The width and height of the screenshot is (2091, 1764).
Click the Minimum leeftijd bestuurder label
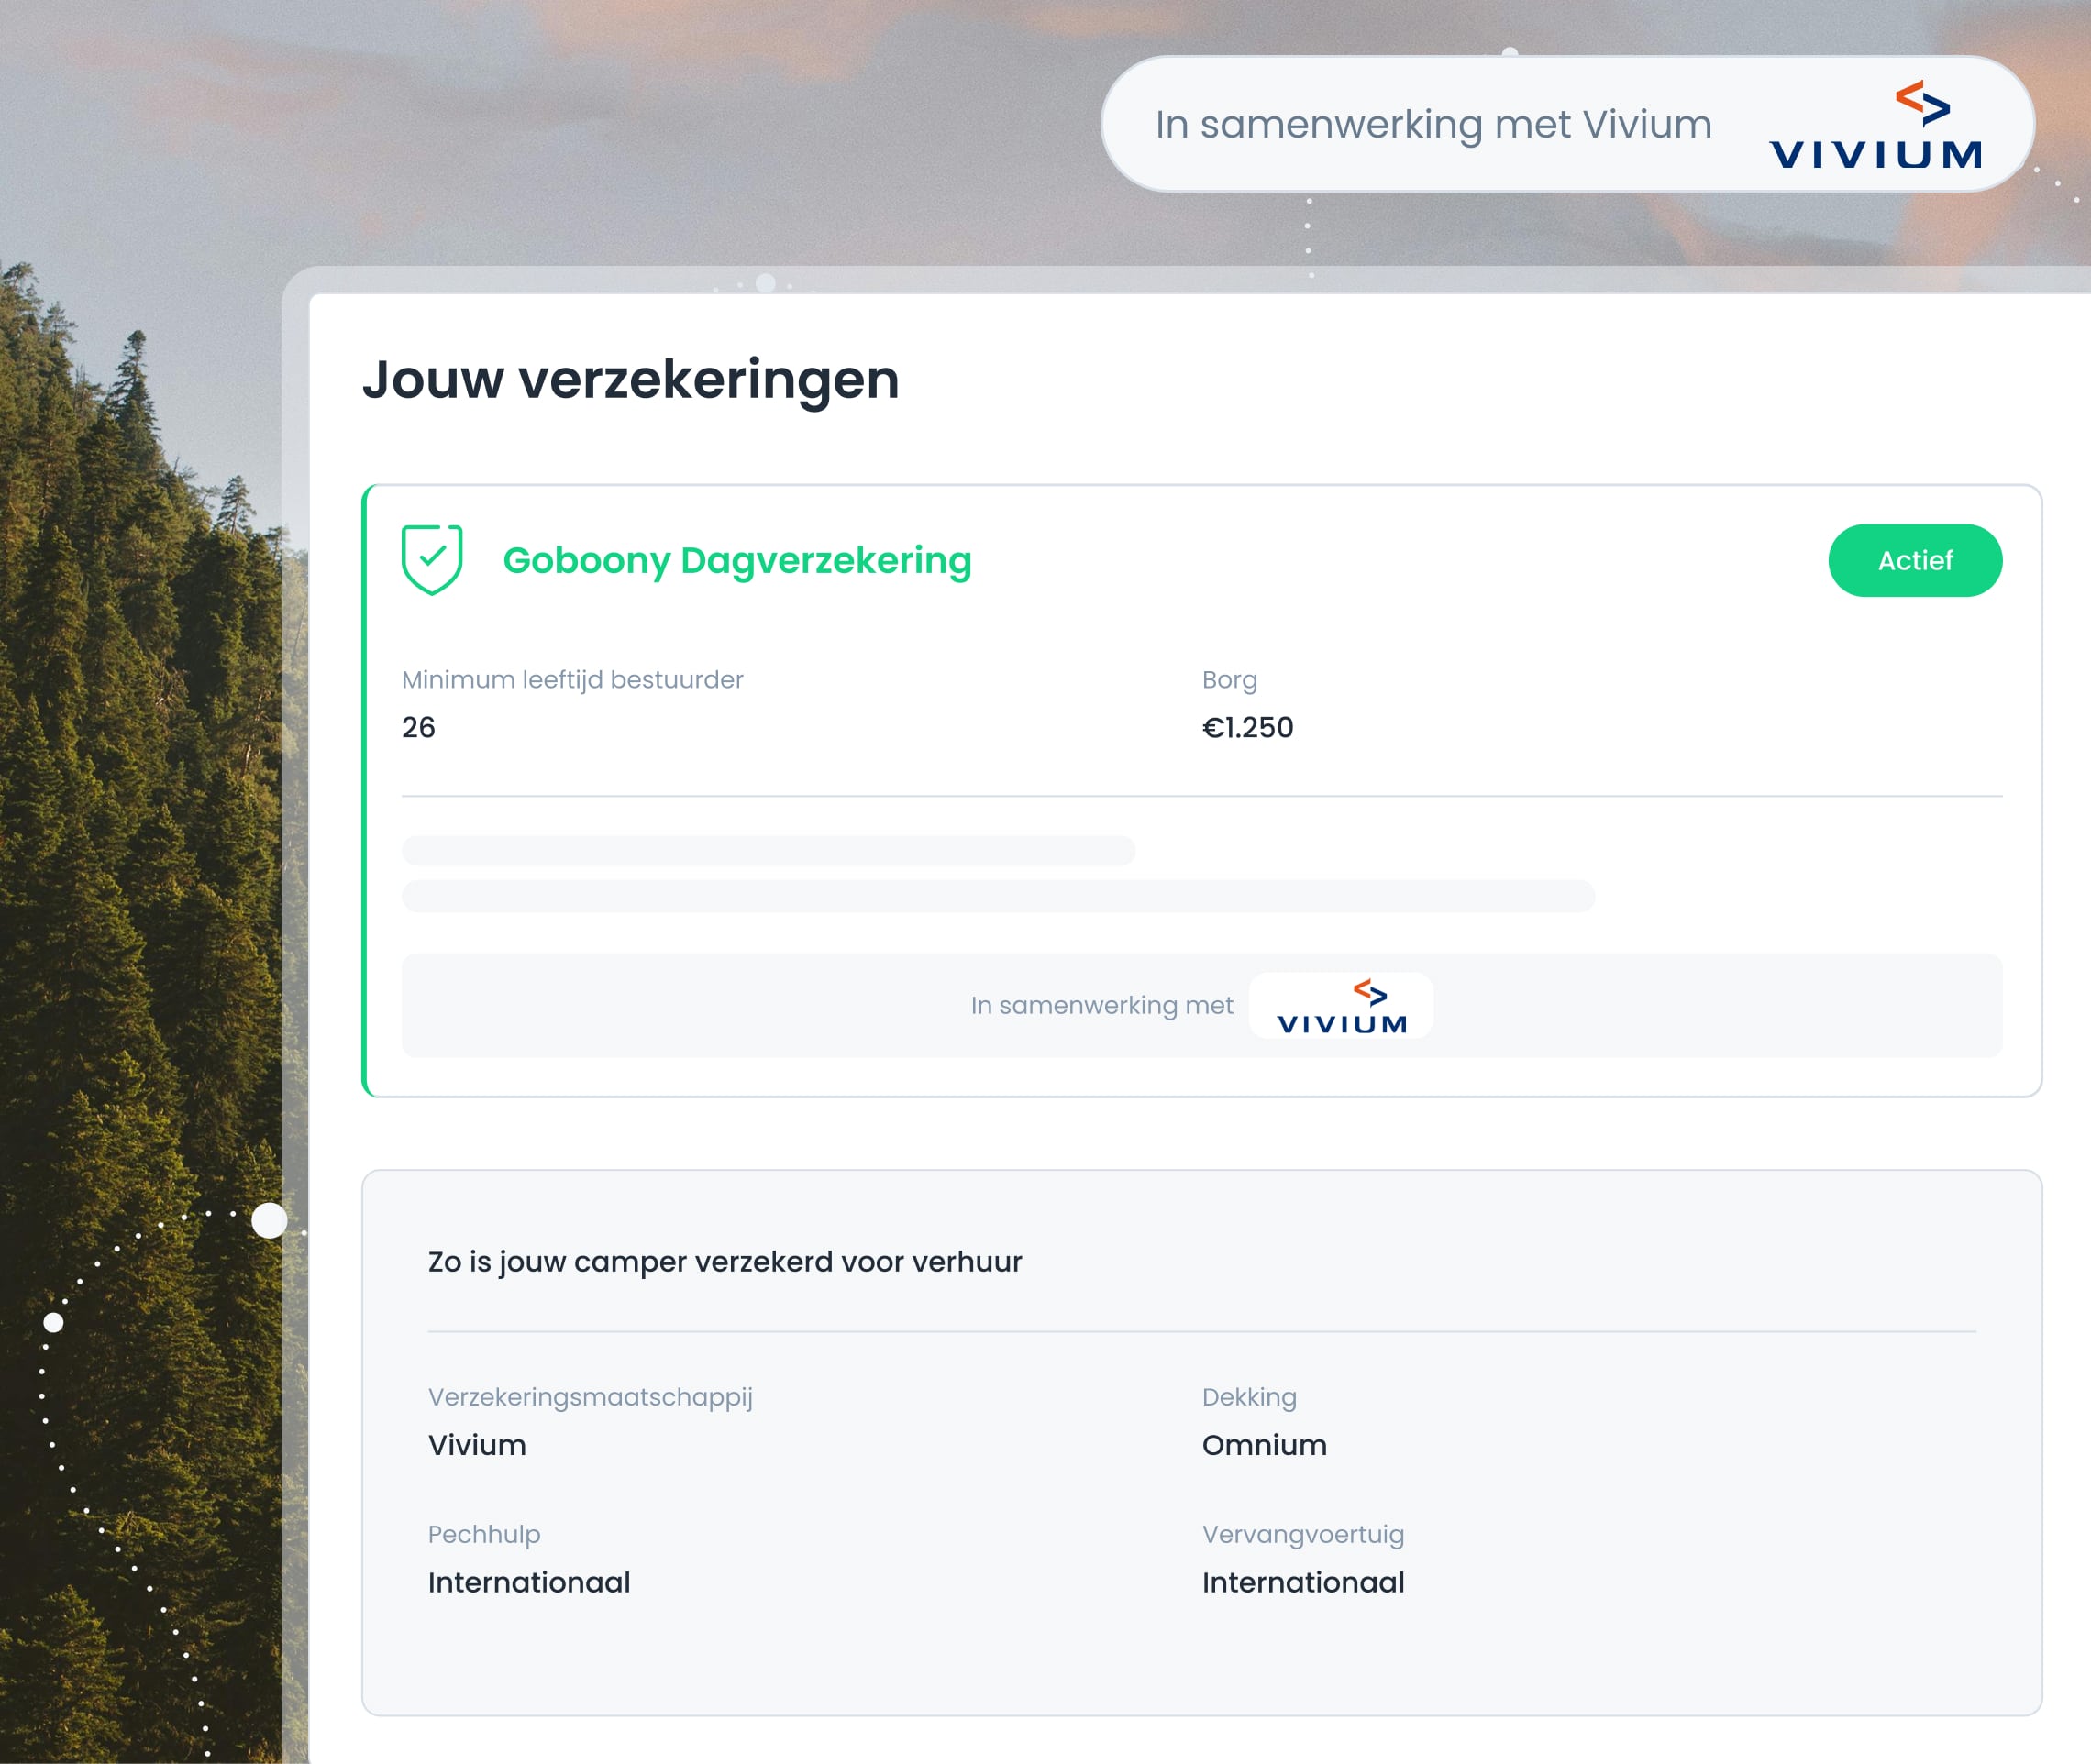click(571, 680)
